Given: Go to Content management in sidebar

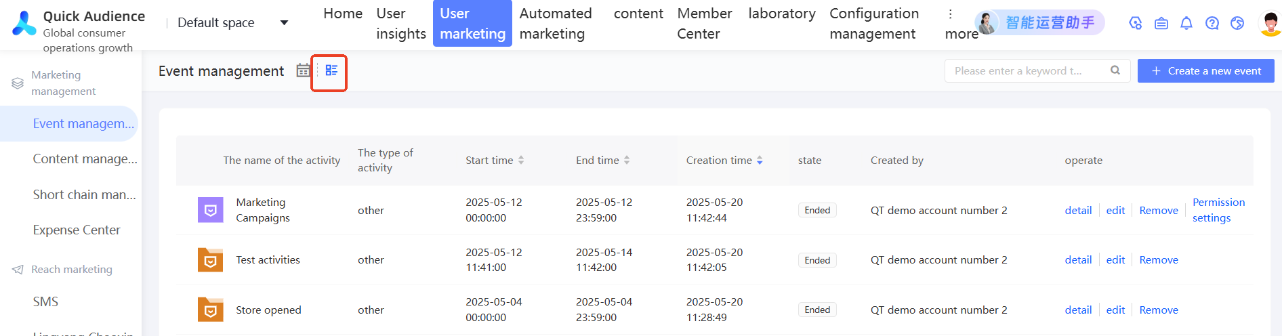Looking at the screenshot, I should (85, 159).
